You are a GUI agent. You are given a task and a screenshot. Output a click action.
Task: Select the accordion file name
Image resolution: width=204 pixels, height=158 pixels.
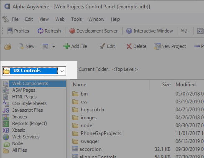point(90,149)
